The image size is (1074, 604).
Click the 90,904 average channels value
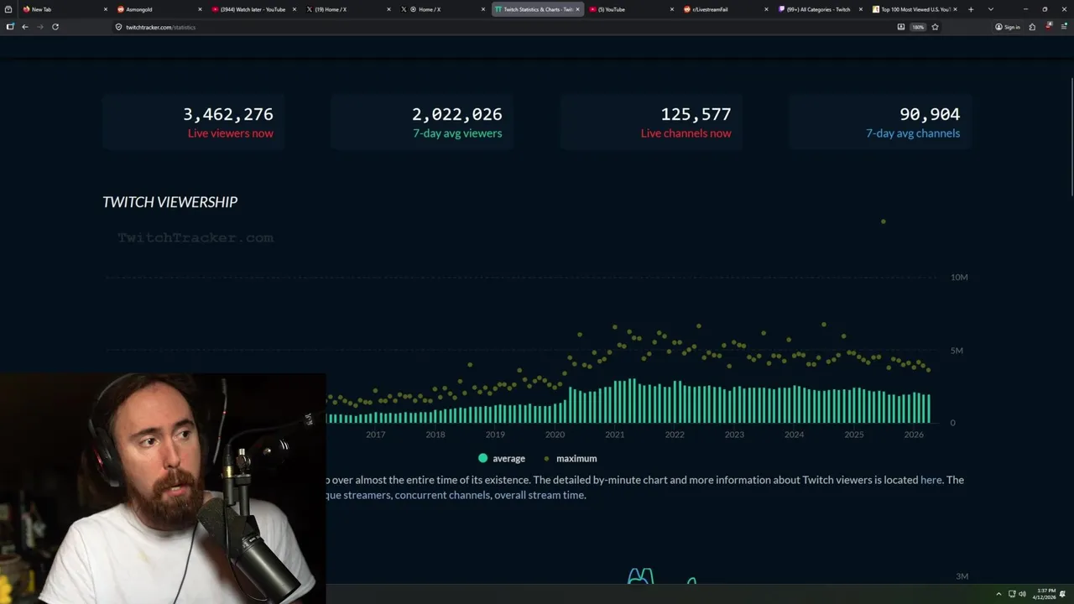tap(930, 114)
